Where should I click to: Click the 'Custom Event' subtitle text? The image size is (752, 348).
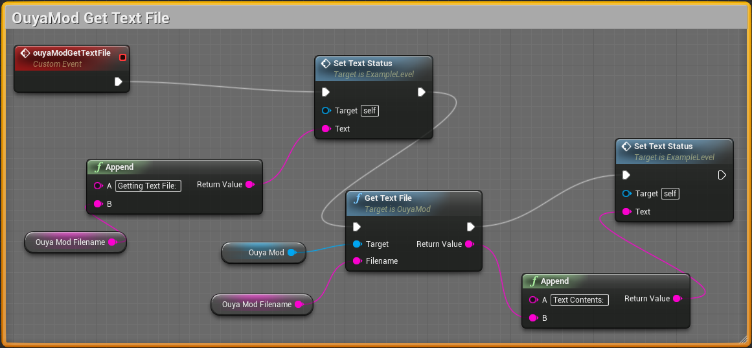58,64
